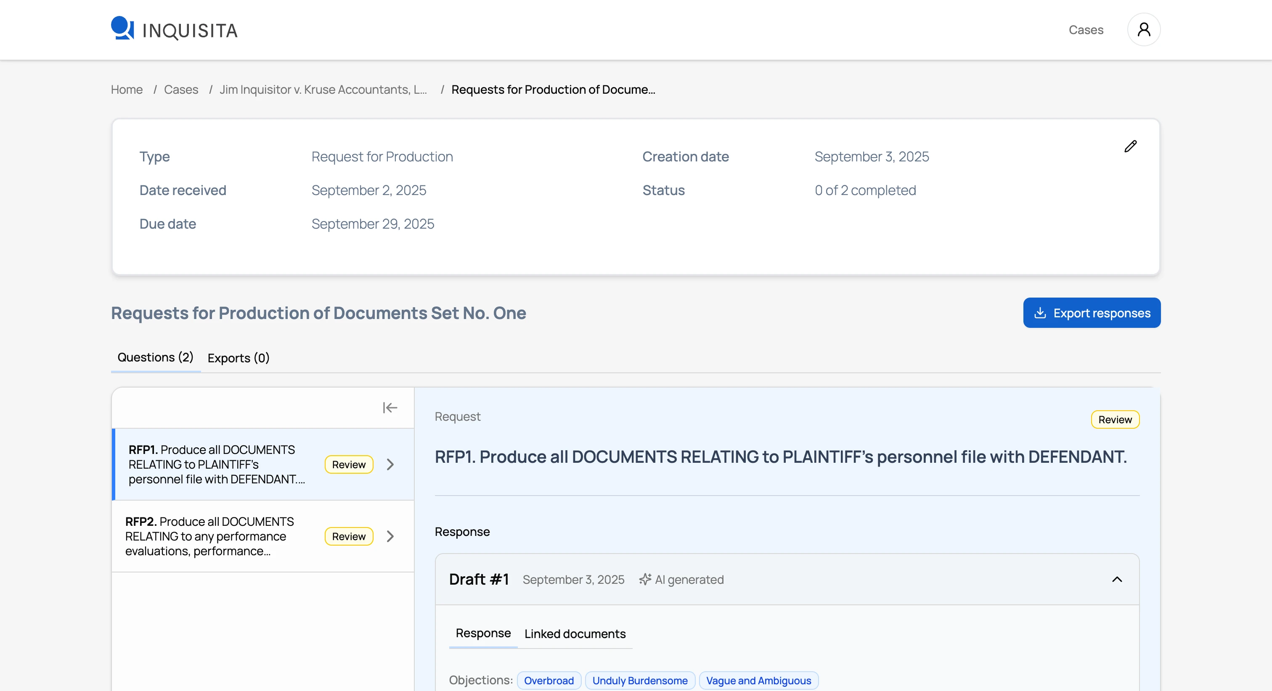The height and width of the screenshot is (691, 1272).
Task: Select the RFP2 performance evaluations request
Action: [x=210, y=536]
